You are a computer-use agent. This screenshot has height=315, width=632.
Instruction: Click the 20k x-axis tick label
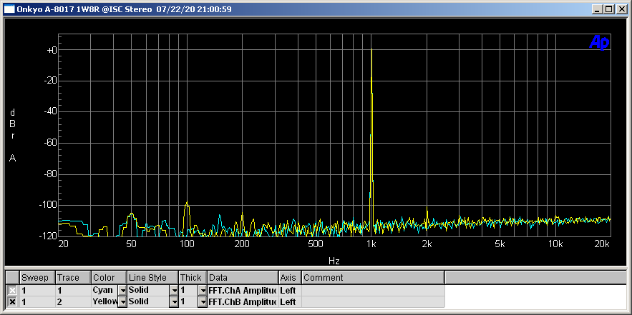(x=602, y=244)
